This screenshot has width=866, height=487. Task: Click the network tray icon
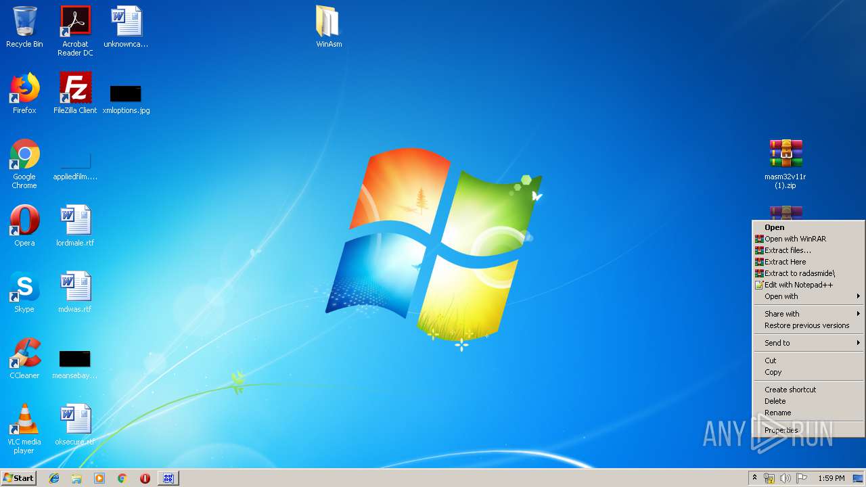[769, 478]
